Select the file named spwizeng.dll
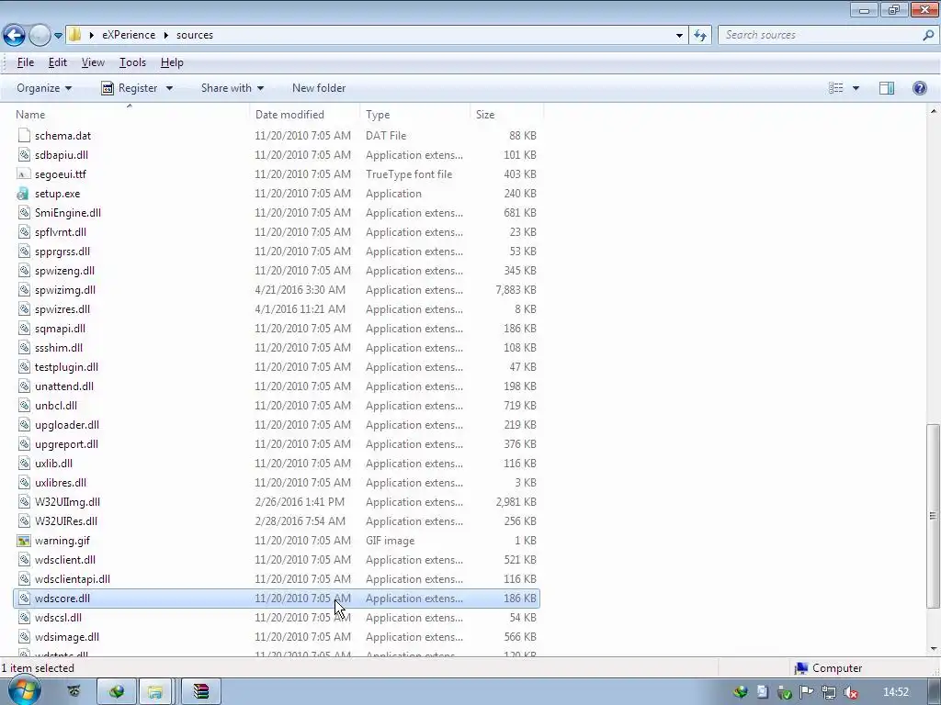The width and height of the screenshot is (941, 705). (x=65, y=271)
